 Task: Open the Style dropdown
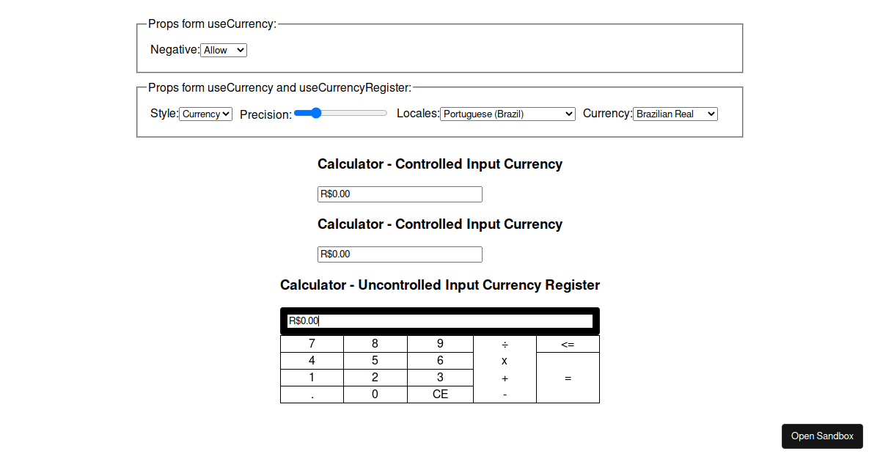[205, 114]
